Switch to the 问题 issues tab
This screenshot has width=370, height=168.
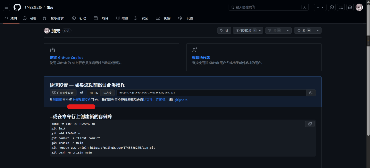(x=30, y=18)
